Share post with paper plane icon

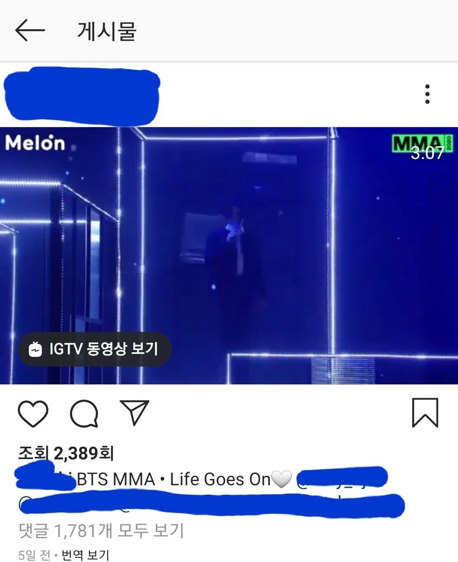[x=134, y=412]
